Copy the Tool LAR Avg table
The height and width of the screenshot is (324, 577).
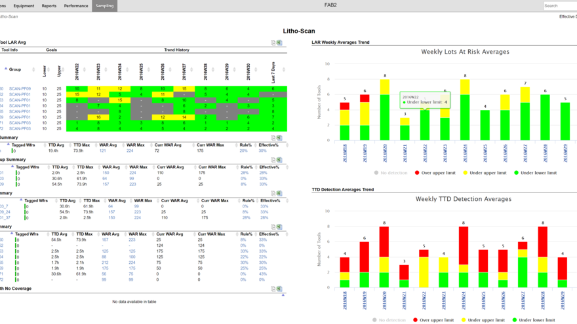[273, 43]
